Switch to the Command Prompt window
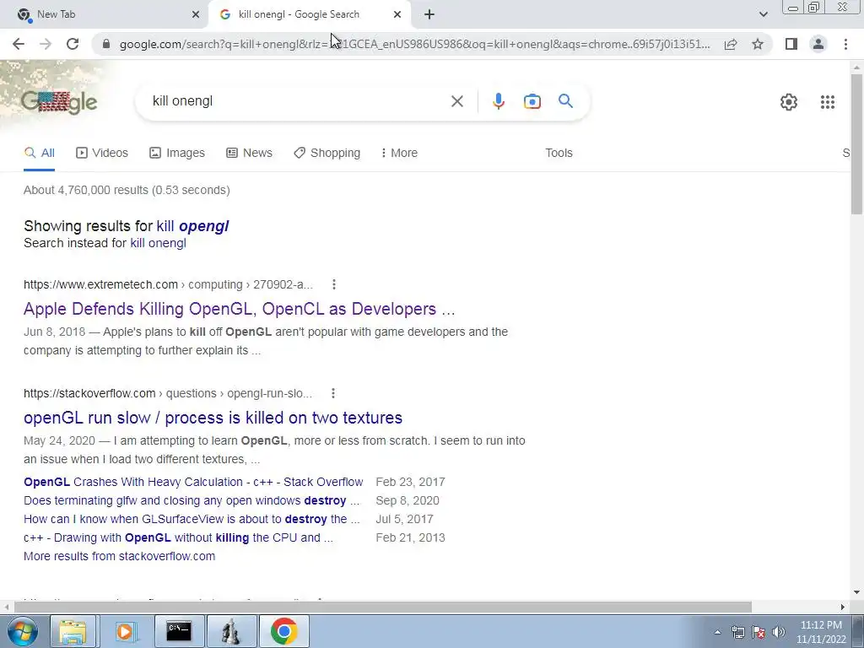The image size is (864, 648). (179, 631)
